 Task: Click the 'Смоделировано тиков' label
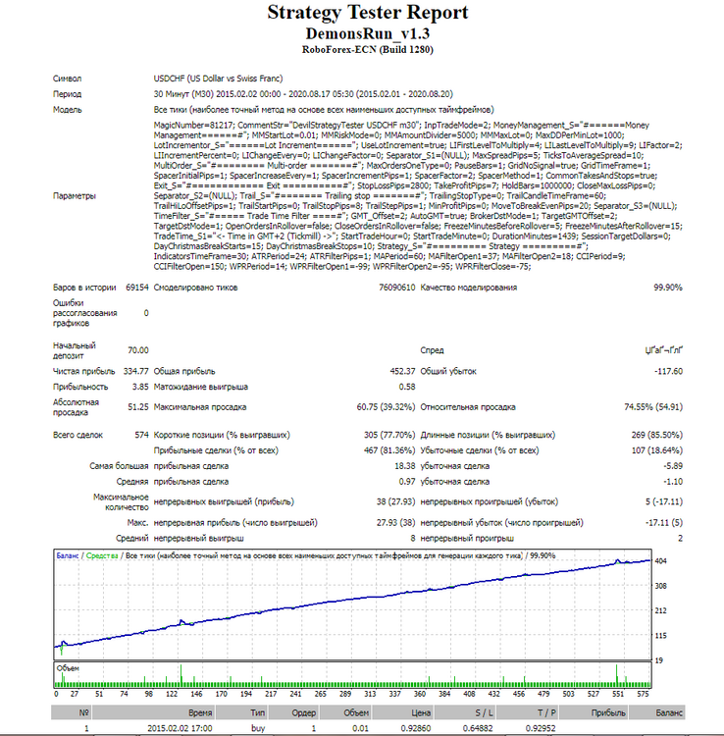coord(195,288)
